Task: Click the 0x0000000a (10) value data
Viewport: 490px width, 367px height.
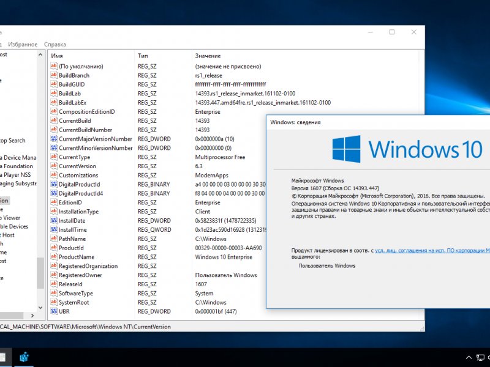Action: click(215, 139)
